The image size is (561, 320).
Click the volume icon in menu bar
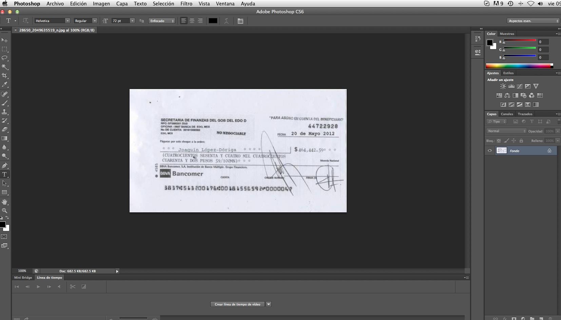pyautogui.click(x=540, y=4)
